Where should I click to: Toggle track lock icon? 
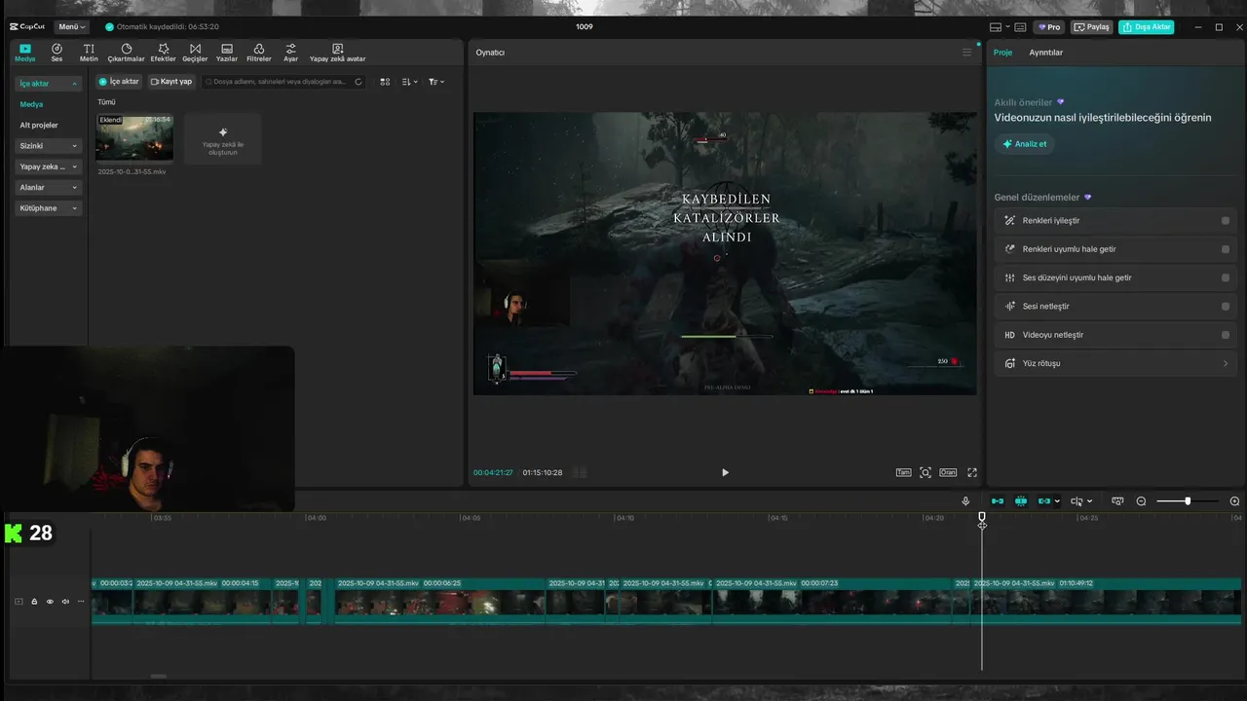click(34, 602)
